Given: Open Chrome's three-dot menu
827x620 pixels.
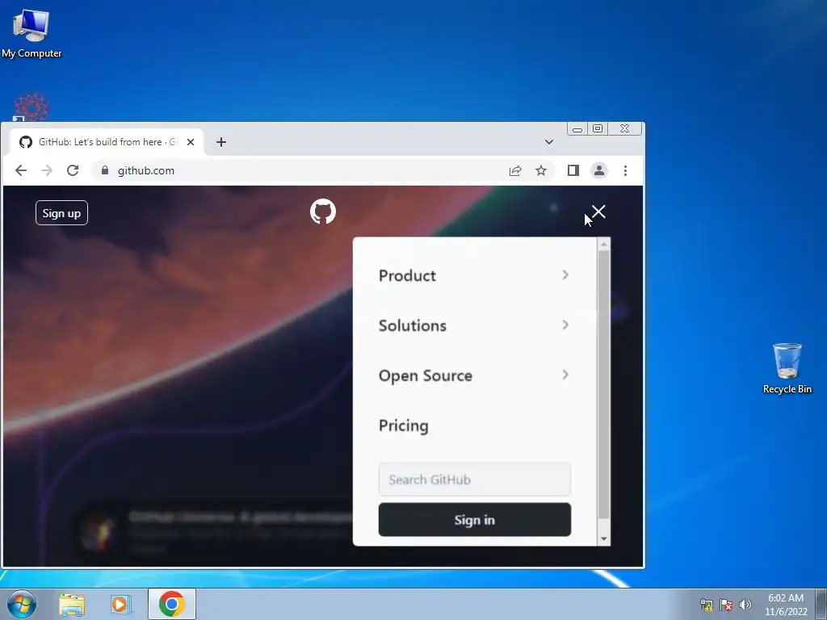Looking at the screenshot, I should [x=626, y=170].
